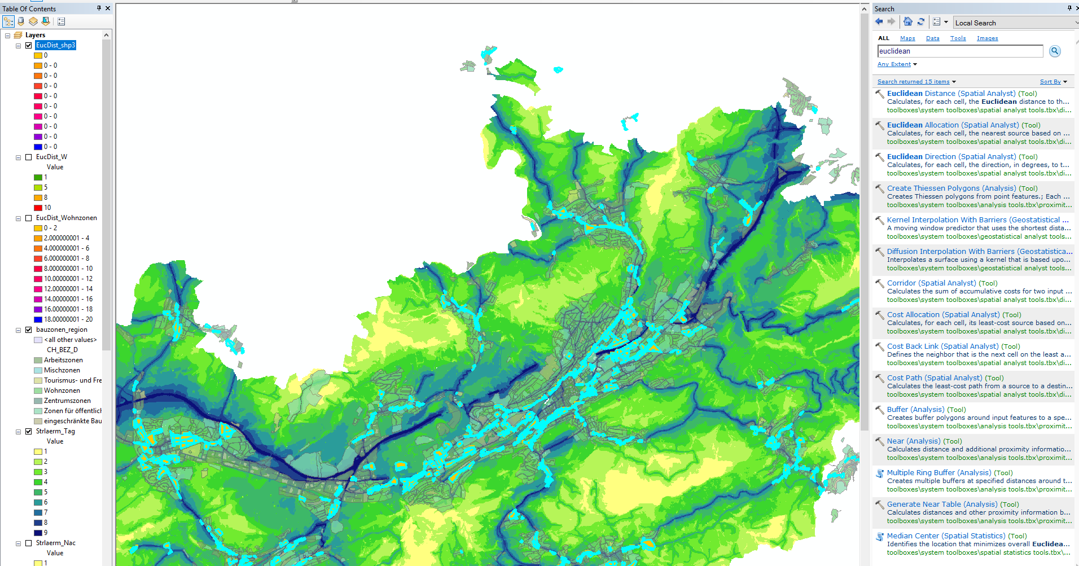
Task: Click the magnifier search button
Action: pyautogui.click(x=1054, y=51)
